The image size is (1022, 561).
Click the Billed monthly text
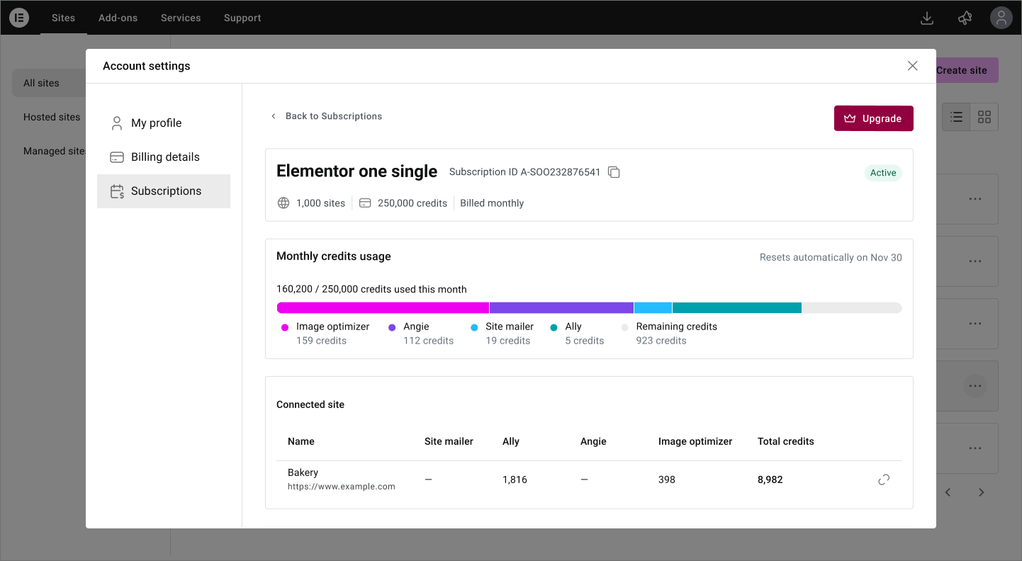click(x=492, y=203)
